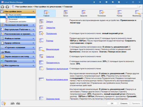Select Общие настройки tree item
The width and height of the screenshot is (143, 107).
tap(15, 15)
